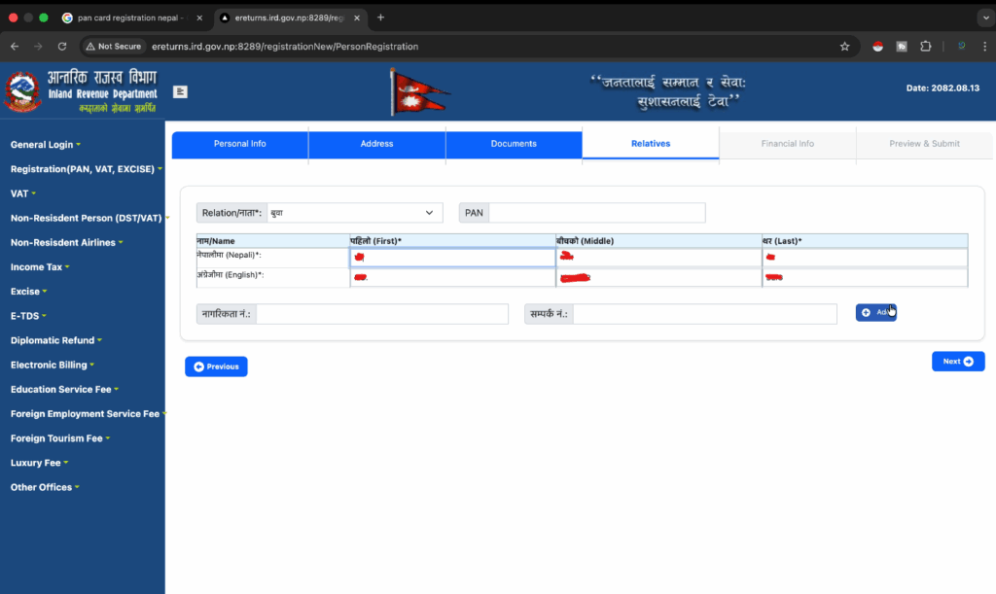
Task: Bookmark page with the star icon
Action: pyautogui.click(x=844, y=46)
